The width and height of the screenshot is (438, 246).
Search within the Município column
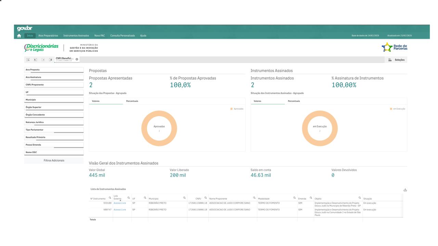[x=184, y=198]
